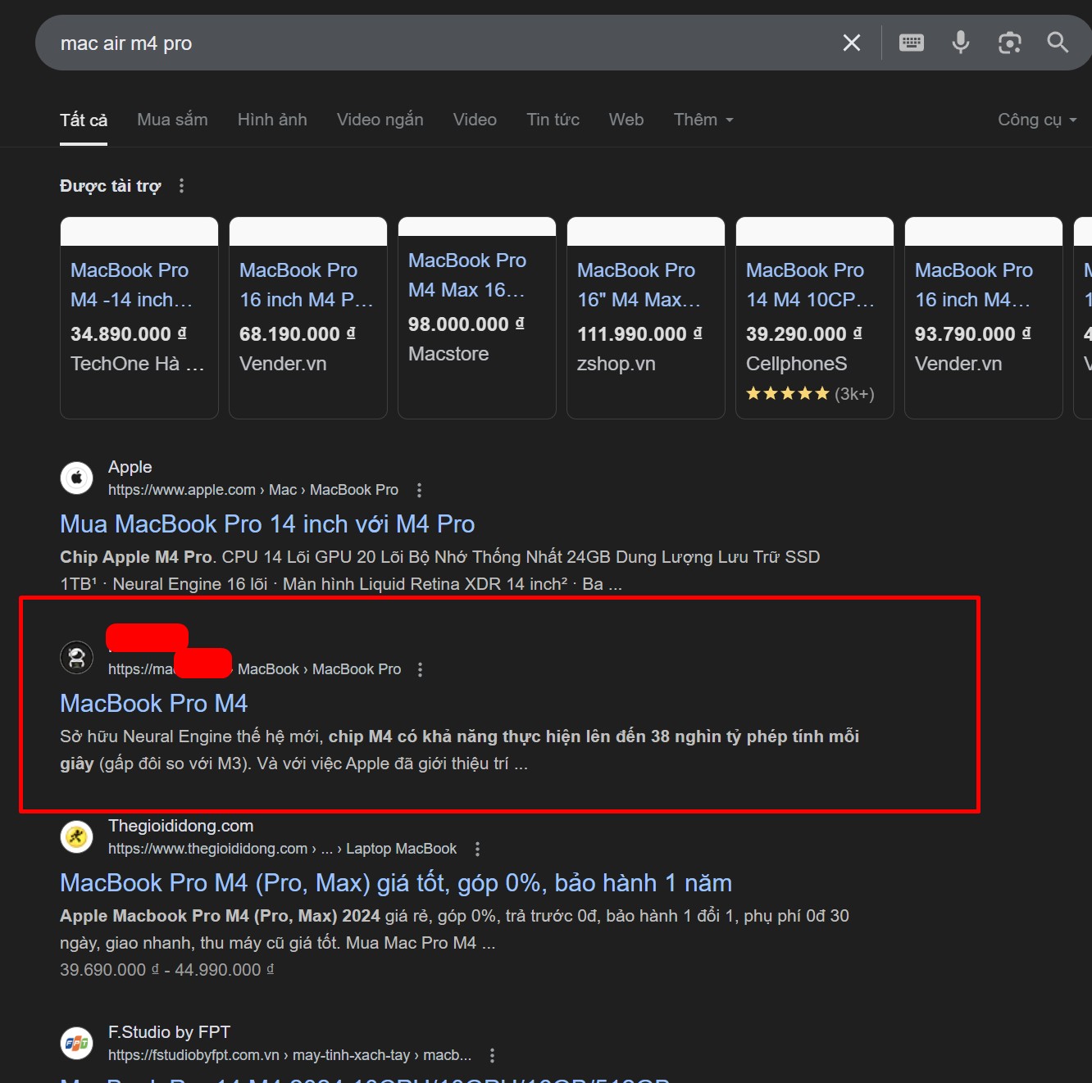Click the Apple site name

tap(130, 467)
